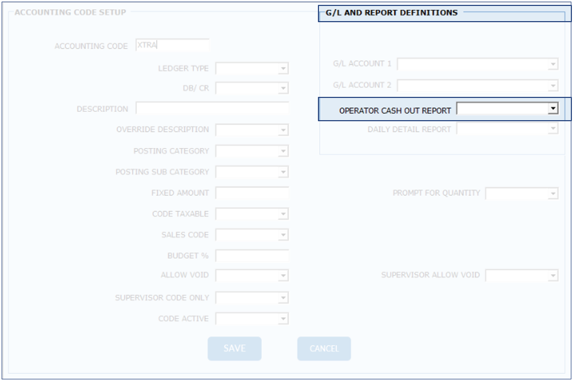The width and height of the screenshot is (573, 381).
Task: Open the Override Description dropdown
Action: pyautogui.click(x=283, y=130)
